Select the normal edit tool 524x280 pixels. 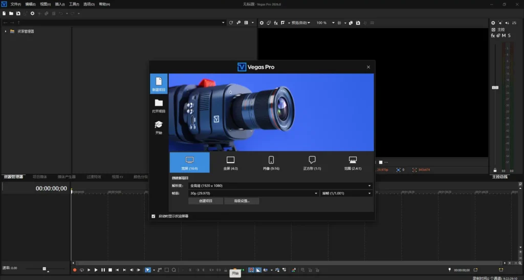[147, 270]
